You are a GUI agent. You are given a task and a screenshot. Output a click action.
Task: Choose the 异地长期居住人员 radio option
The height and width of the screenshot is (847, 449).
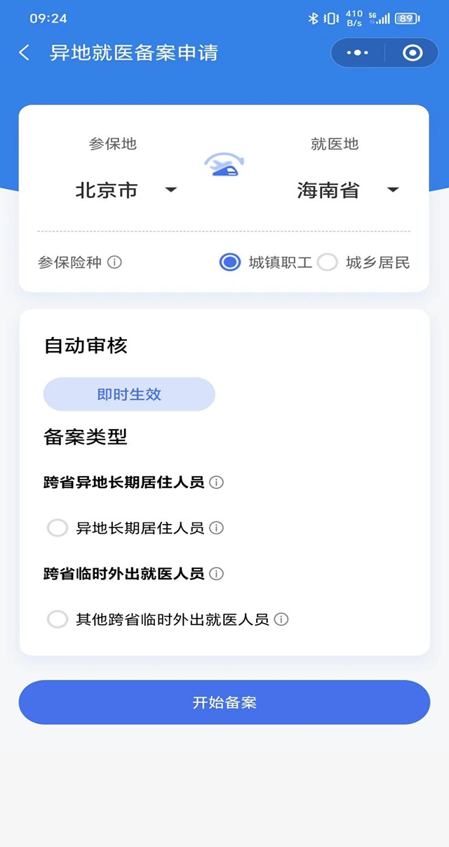57,528
